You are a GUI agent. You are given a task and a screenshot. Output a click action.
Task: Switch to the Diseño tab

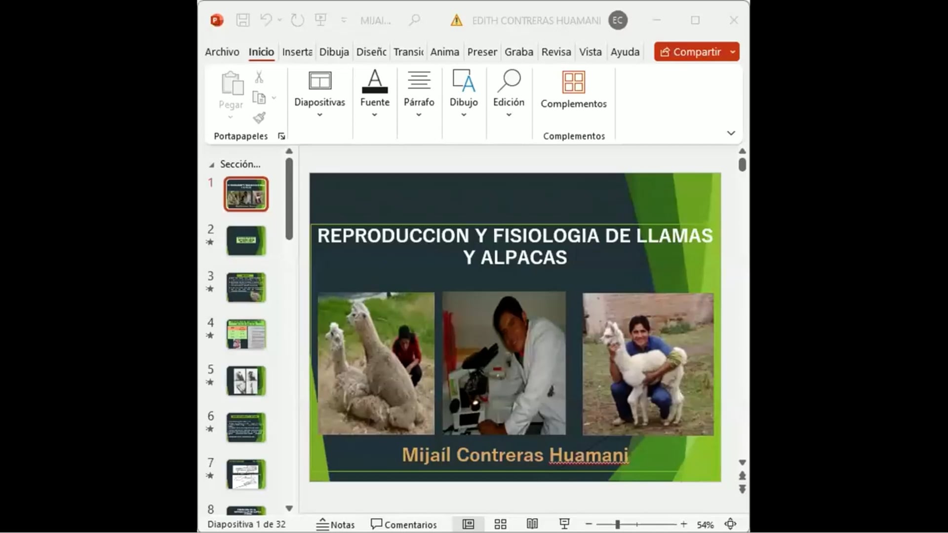(371, 52)
